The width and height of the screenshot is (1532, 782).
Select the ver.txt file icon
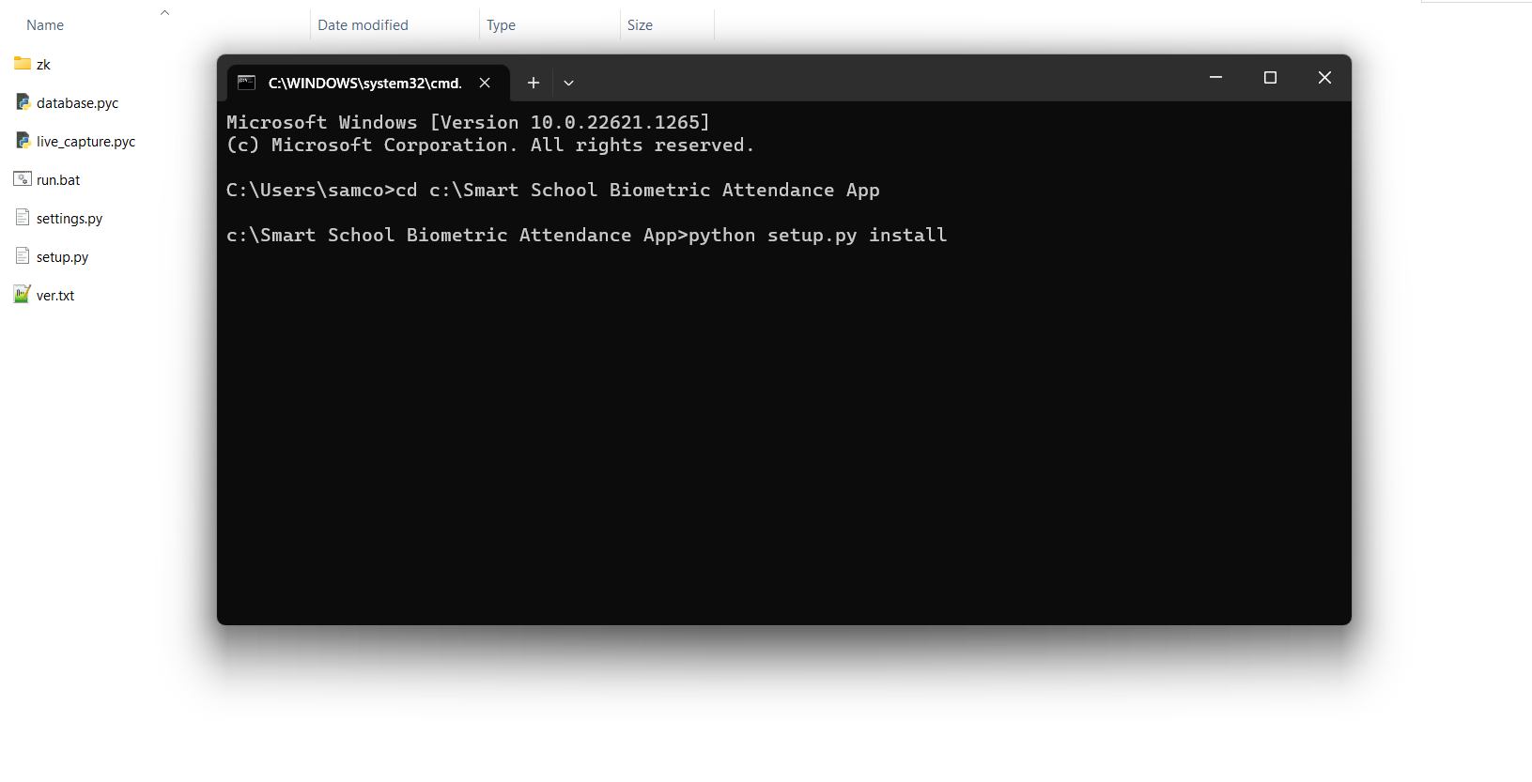tap(23, 295)
